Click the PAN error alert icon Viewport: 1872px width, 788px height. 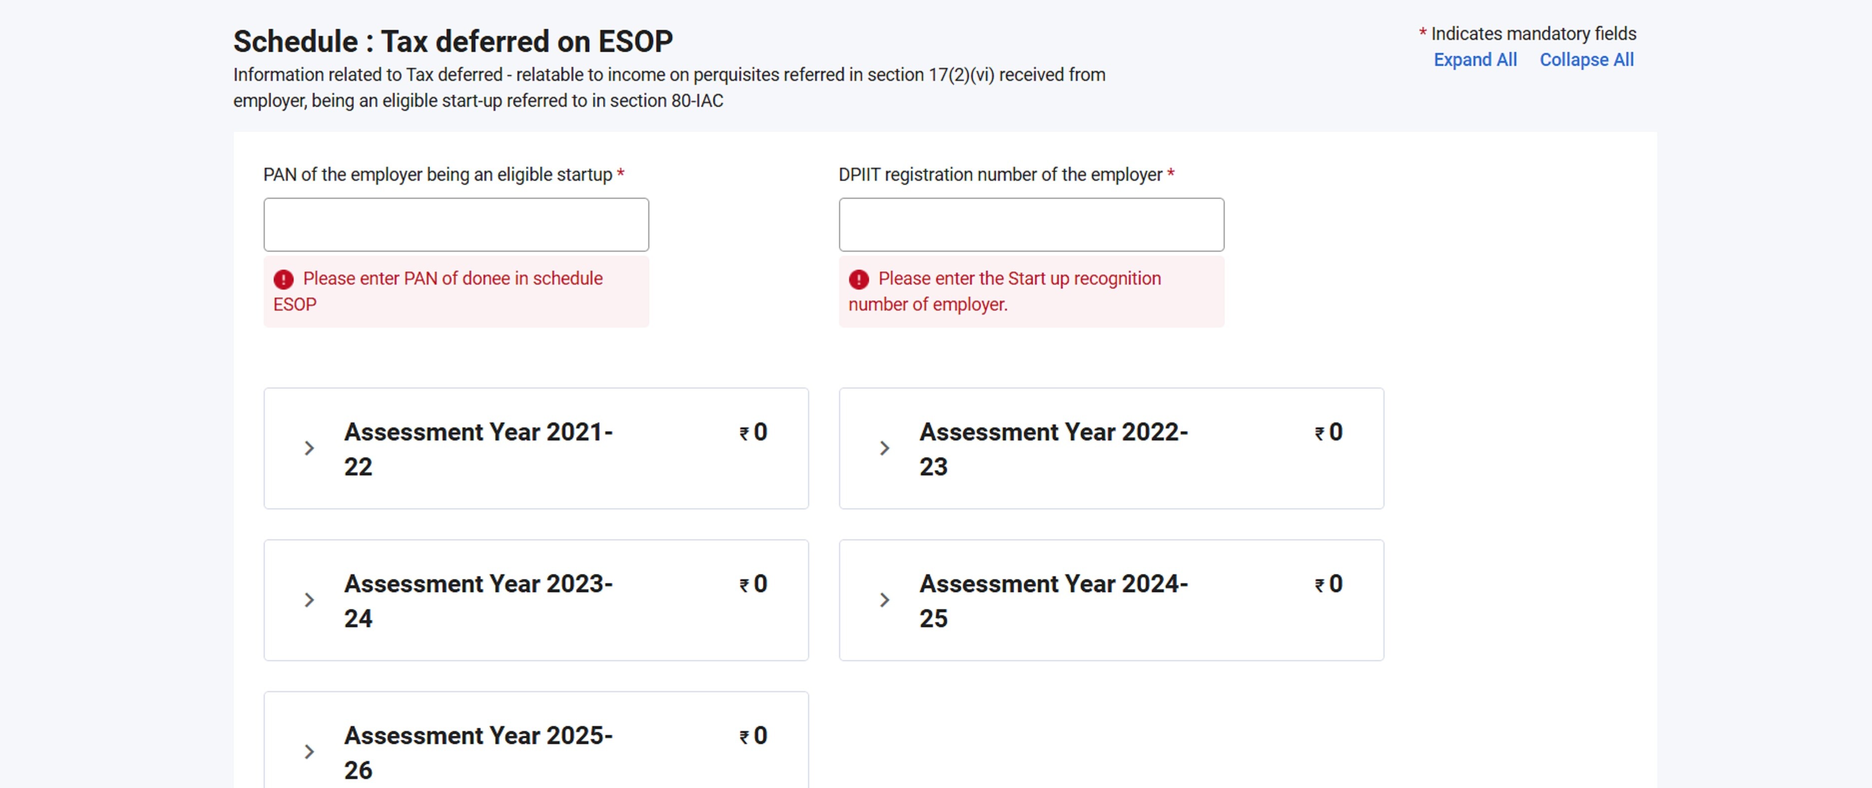click(283, 279)
